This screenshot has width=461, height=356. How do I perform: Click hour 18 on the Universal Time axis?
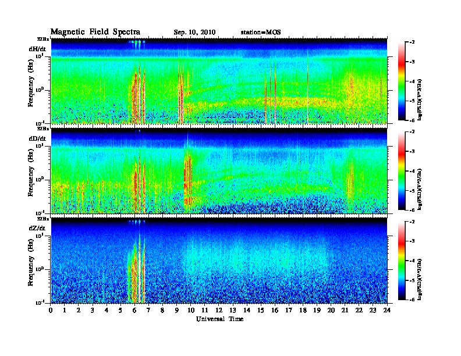(303, 311)
